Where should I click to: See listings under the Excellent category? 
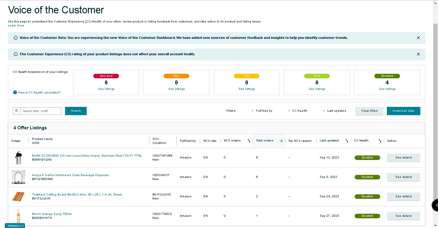pyautogui.click(x=387, y=89)
